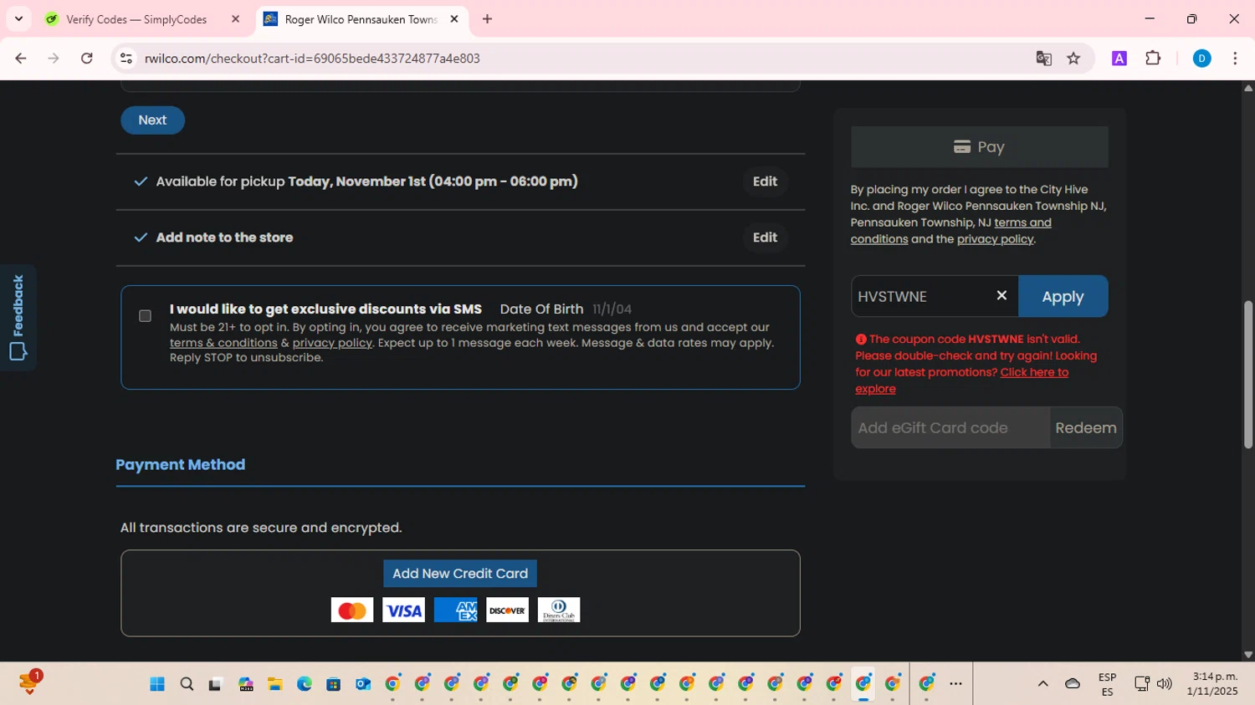Click the page vertical scrollbar thumb

click(x=1248, y=375)
